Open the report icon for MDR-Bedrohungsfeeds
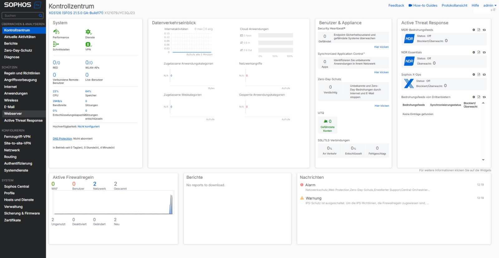Viewport: 499px width, 258px height. [479, 30]
